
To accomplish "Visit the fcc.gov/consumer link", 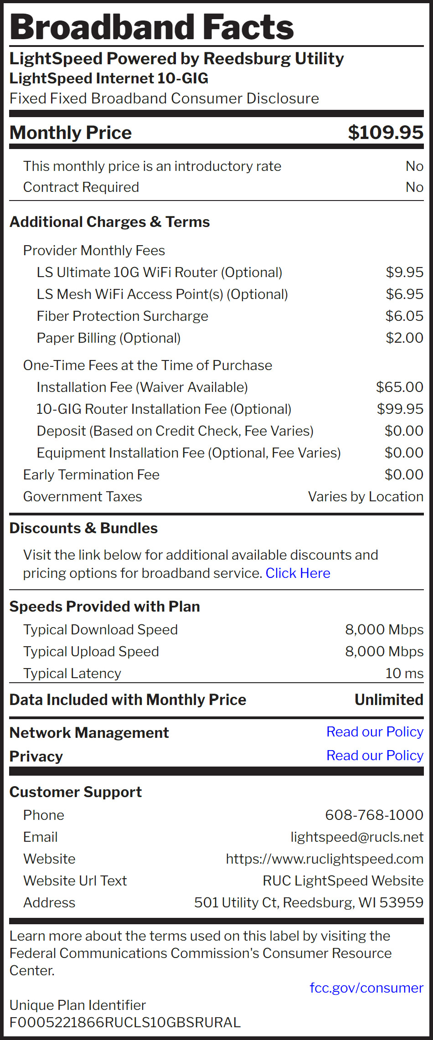I will [366, 988].
